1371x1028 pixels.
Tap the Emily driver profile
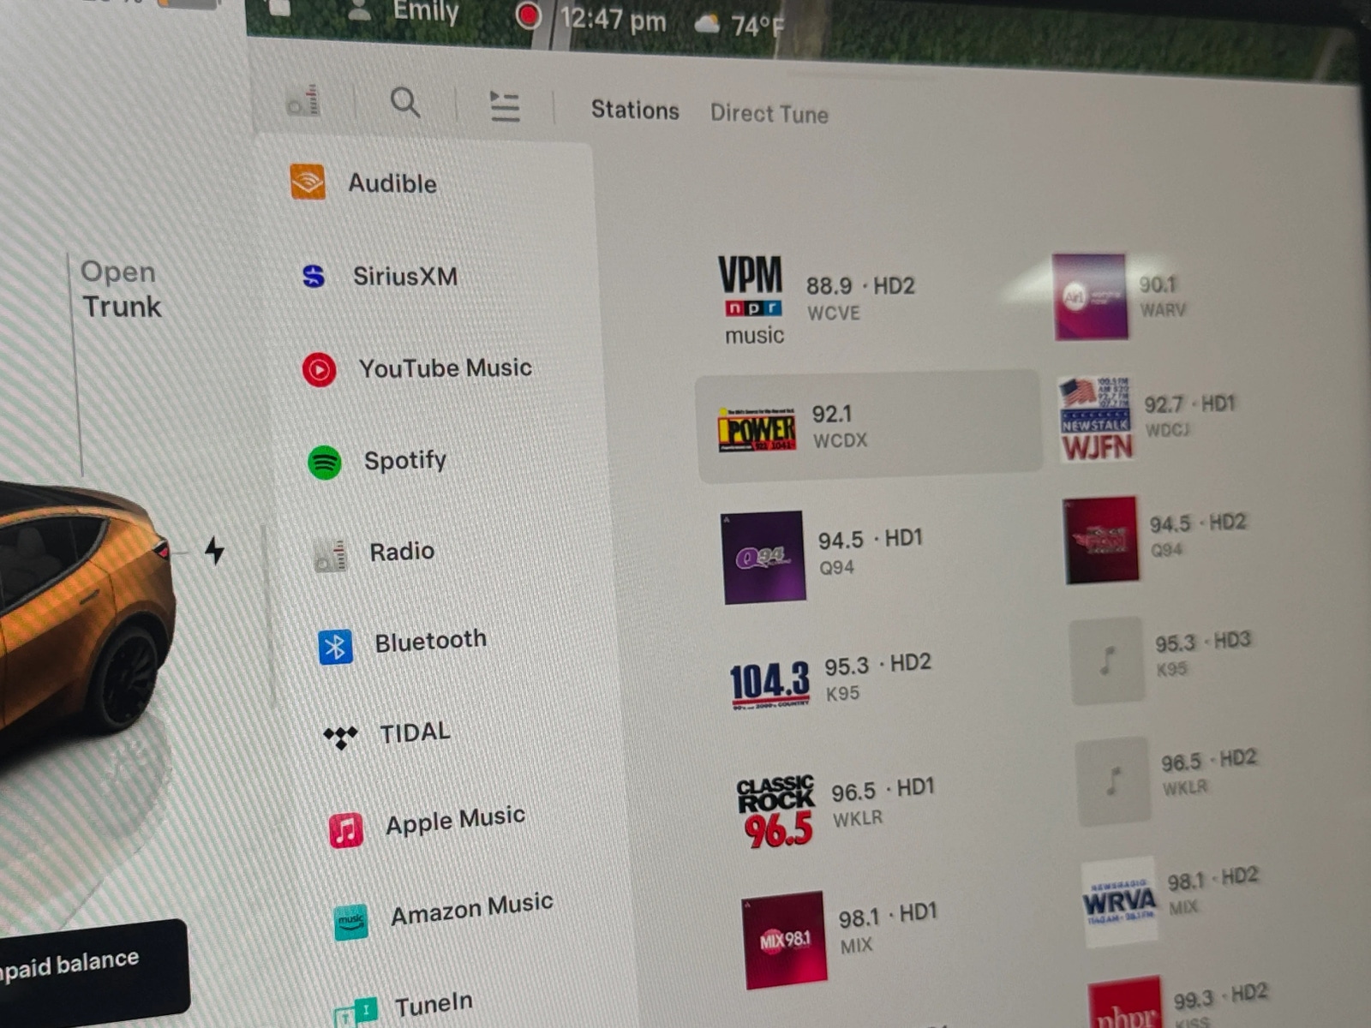[404, 10]
